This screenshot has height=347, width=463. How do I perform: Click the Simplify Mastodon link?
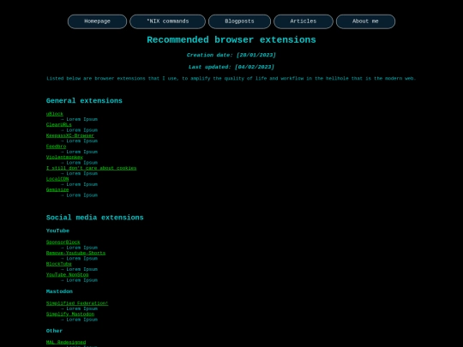[x=70, y=314]
